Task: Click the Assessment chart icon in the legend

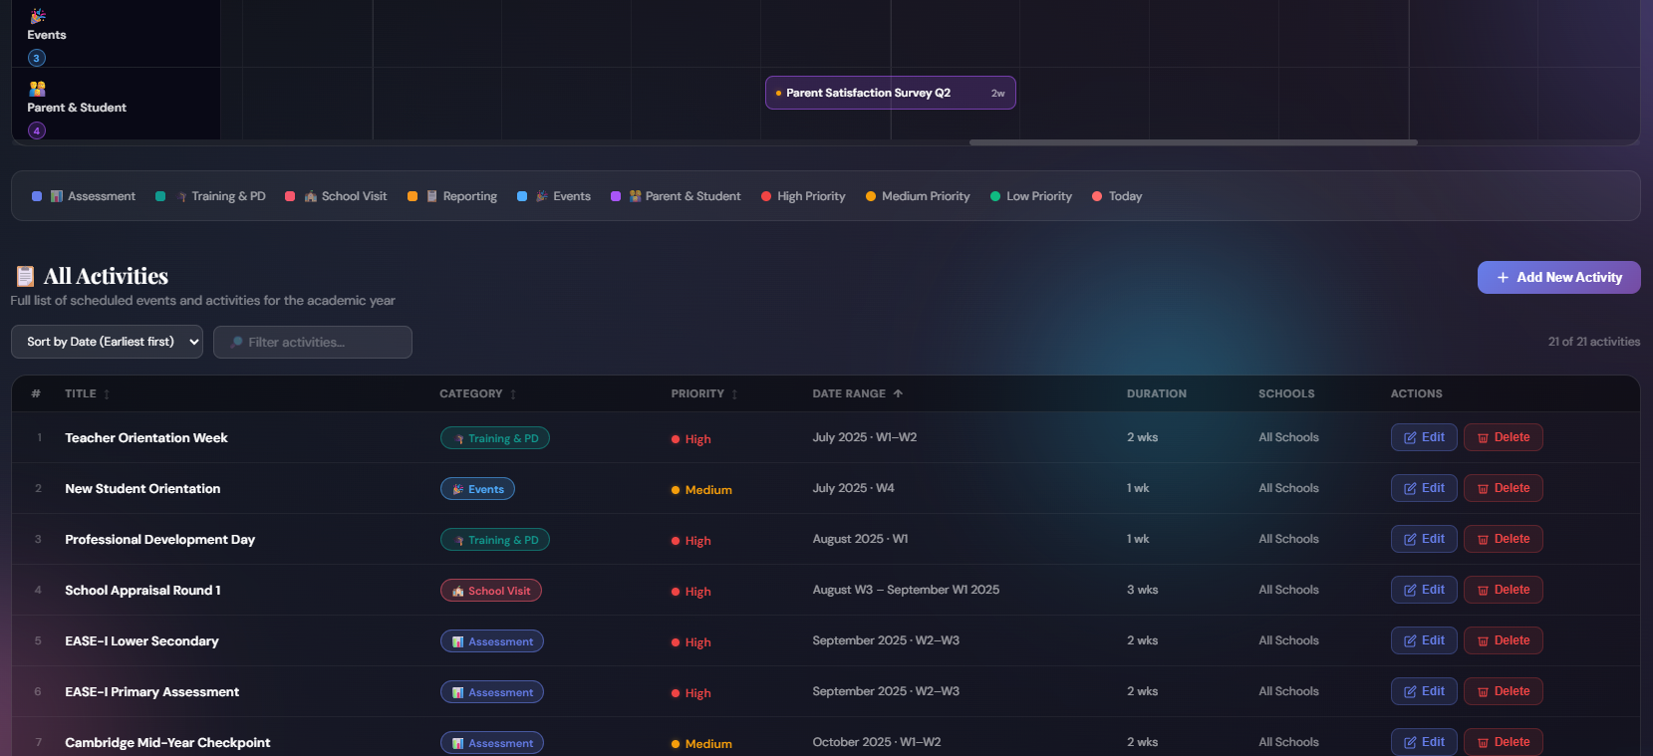Action: pyautogui.click(x=57, y=196)
